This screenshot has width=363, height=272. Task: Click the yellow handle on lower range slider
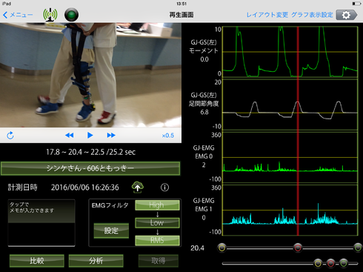tap(318, 263)
